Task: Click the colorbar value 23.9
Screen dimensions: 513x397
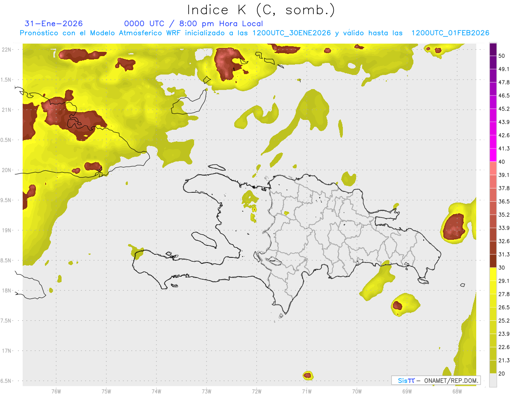Action: pyautogui.click(x=504, y=334)
